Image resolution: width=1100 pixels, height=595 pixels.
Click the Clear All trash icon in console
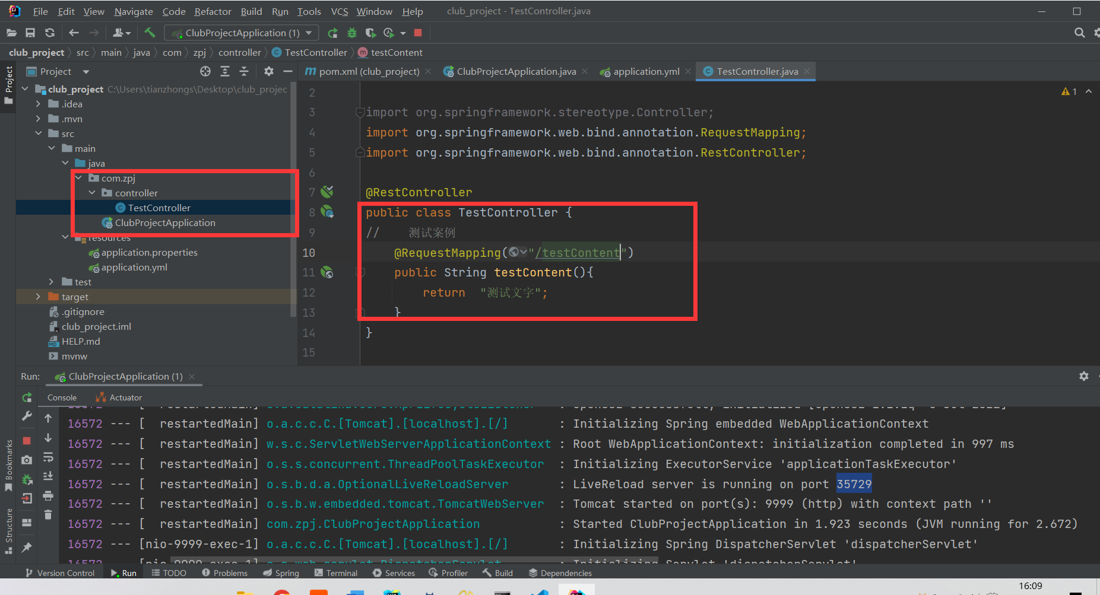(48, 515)
